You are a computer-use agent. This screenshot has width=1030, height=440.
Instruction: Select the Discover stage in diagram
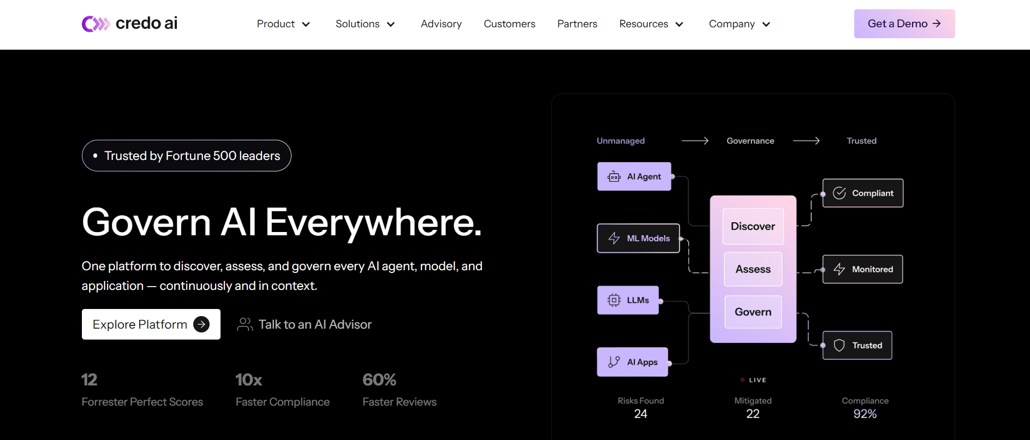753,227
